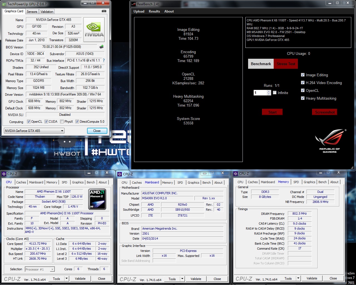Expand Tools dropdown arrow in CPU-Z CPU window
356x285 pixels.
(x=66, y=278)
